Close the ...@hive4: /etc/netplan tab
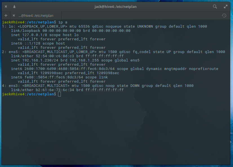The width and height of the screenshot is (233, 167). [x=14, y=16]
